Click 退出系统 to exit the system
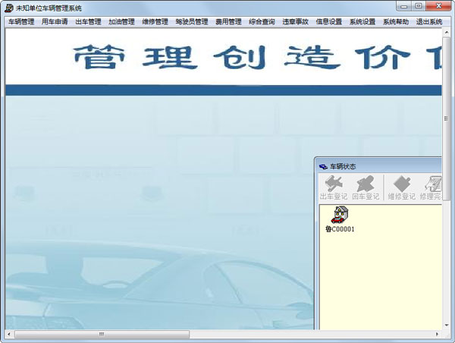The width and height of the screenshot is (455, 343). 429,22
